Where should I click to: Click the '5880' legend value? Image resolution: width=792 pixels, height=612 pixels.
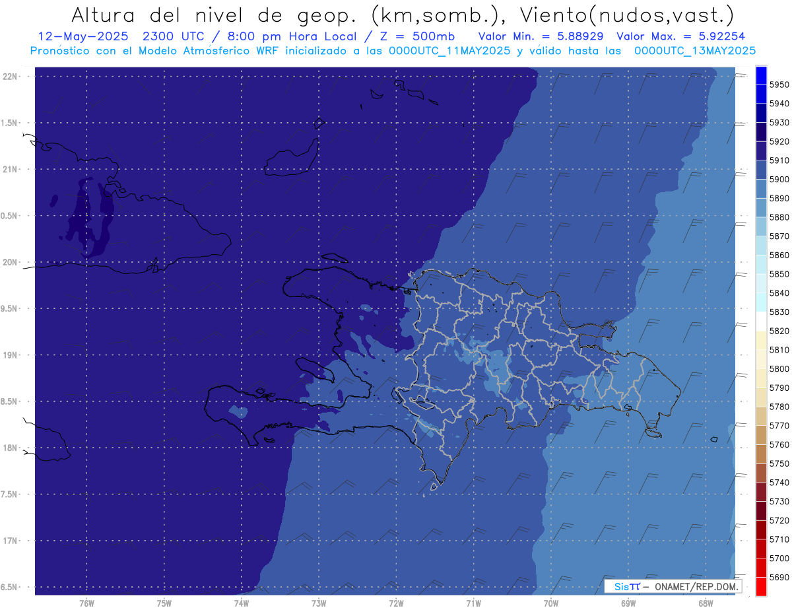pos(779,217)
